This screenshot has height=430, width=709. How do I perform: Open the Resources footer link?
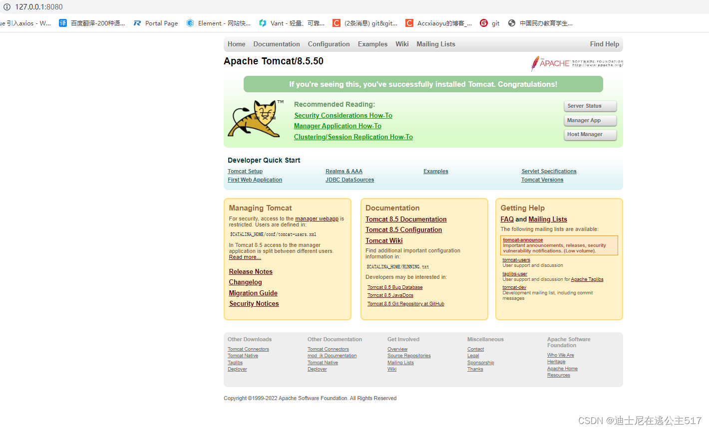pyautogui.click(x=559, y=375)
